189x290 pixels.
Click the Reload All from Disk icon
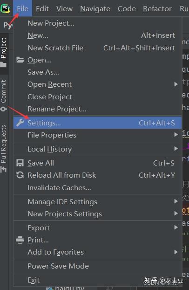[x=20, y=175]
